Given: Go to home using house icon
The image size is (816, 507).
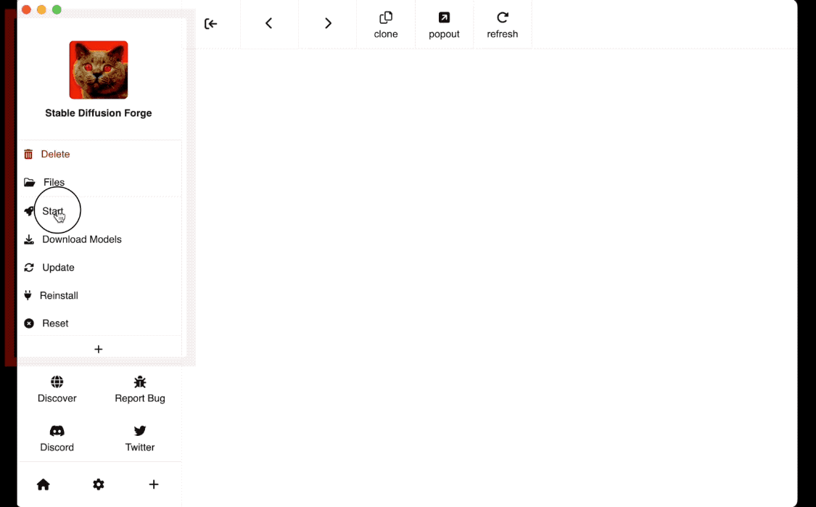Looking at the screenshot, I should 44,485.
